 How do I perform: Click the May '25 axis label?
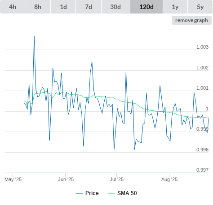[13, 179]
